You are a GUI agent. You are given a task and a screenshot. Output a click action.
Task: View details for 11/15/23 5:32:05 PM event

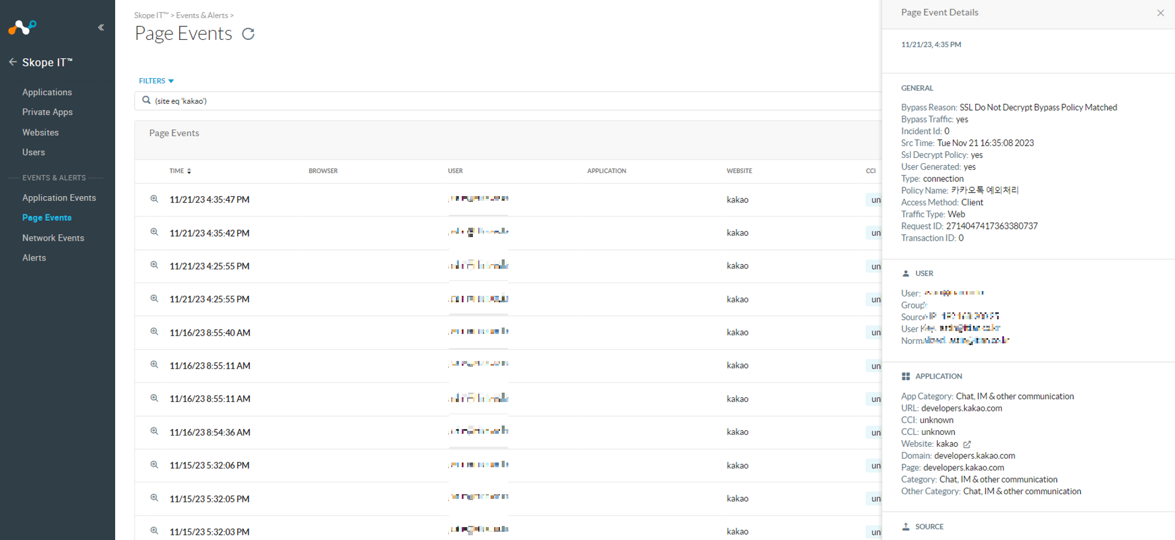[154, 498]
